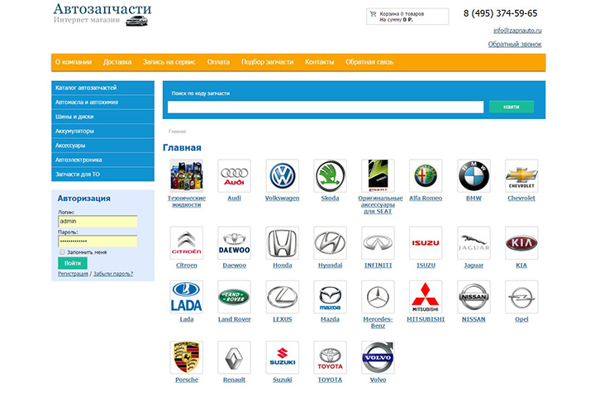This screenshot has height=397, width=595.
Task: Open the Chevrolet logo icon
Action: 521,176
